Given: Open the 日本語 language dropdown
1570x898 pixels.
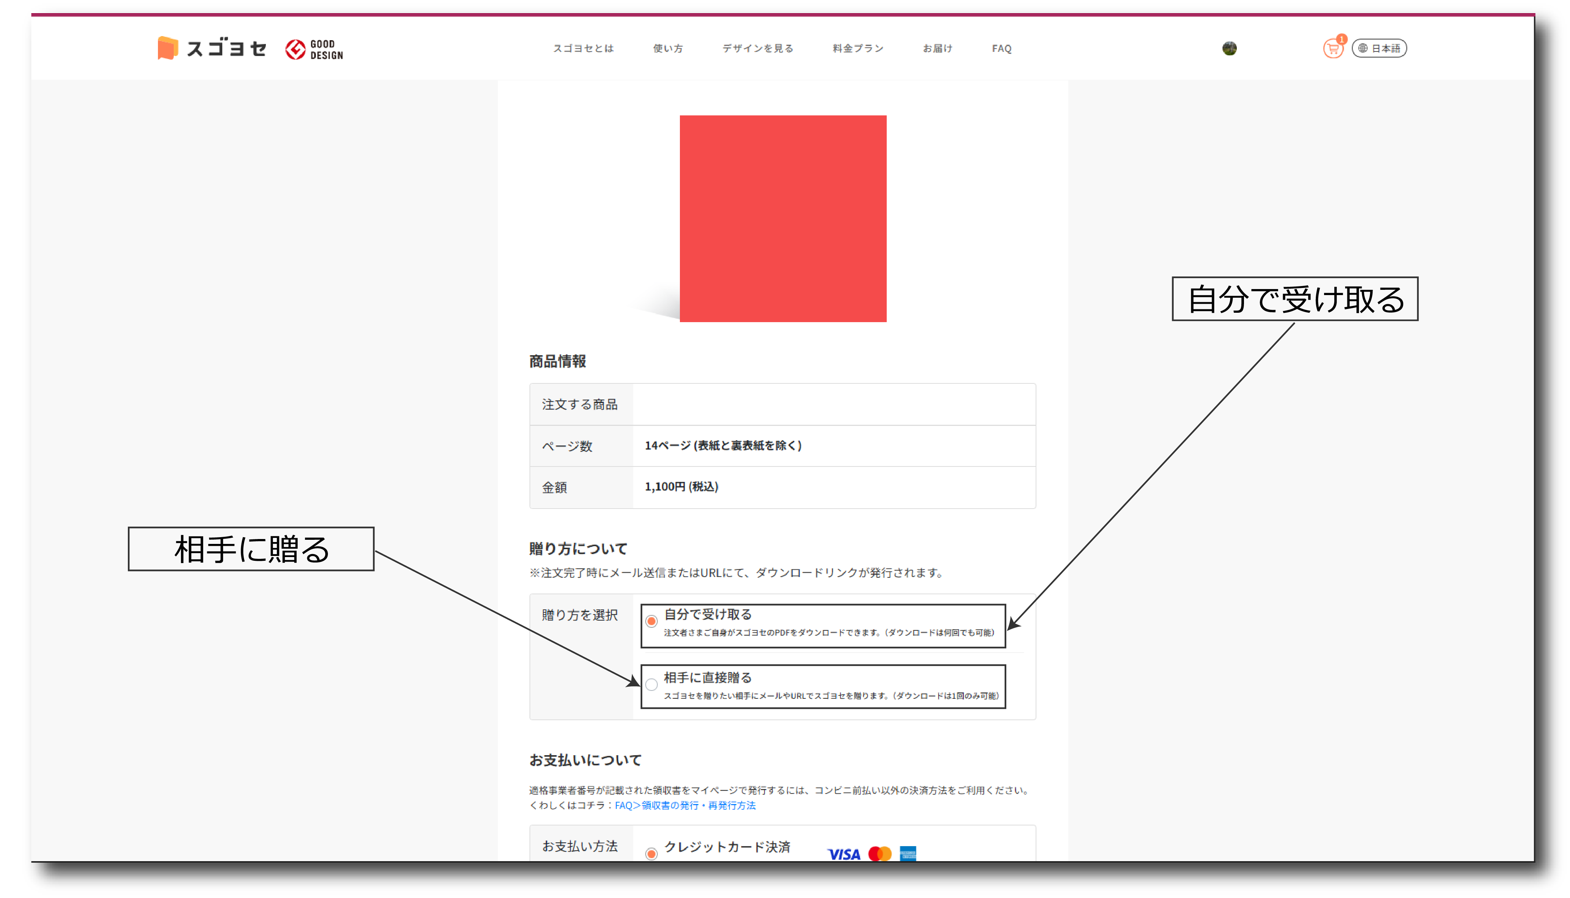Looking at the screenshot, I should pyautogui.click(x=1385, y=48).
